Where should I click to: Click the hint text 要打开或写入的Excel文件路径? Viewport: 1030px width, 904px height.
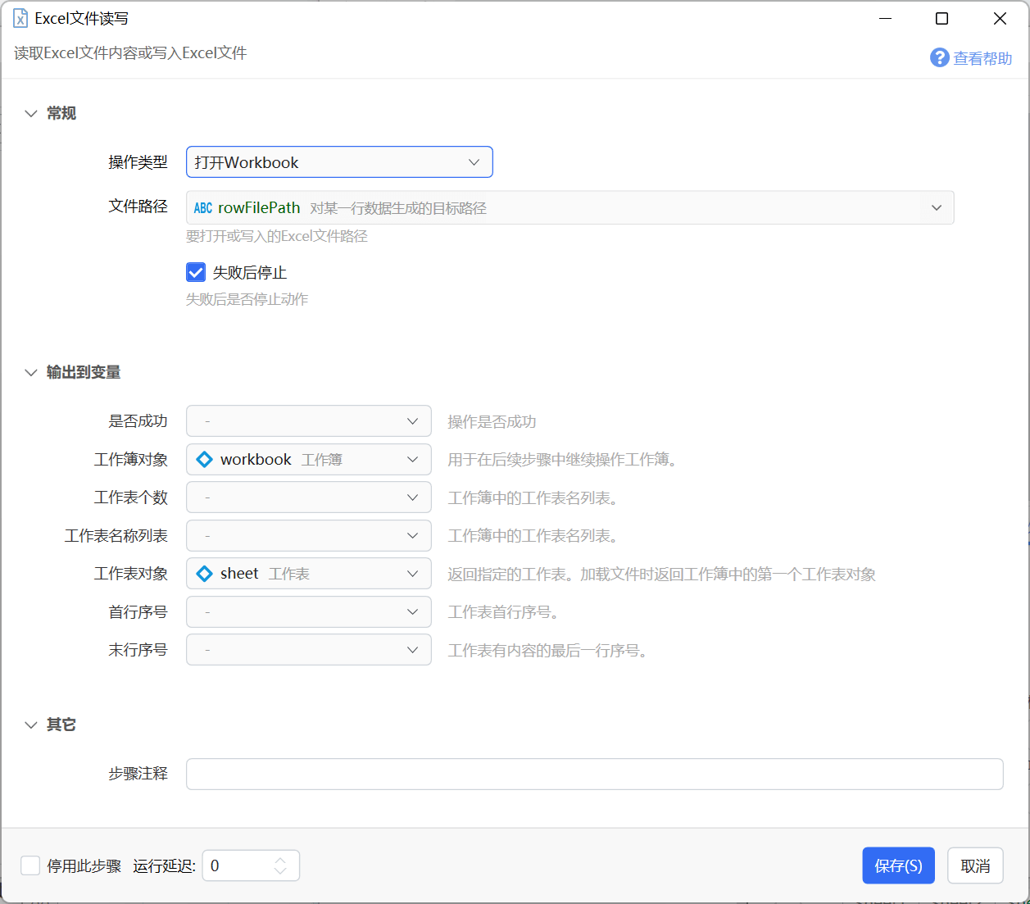tap(277, 236)
